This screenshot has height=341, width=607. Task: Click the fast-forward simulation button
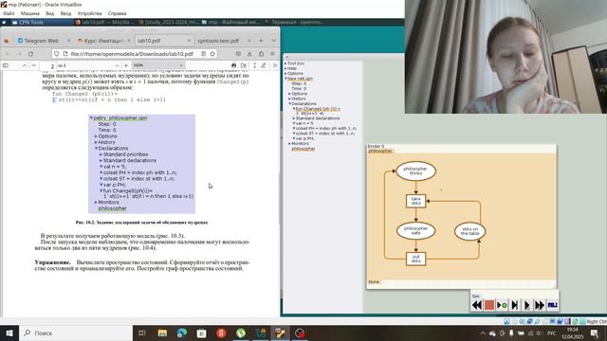click(540, 305)
